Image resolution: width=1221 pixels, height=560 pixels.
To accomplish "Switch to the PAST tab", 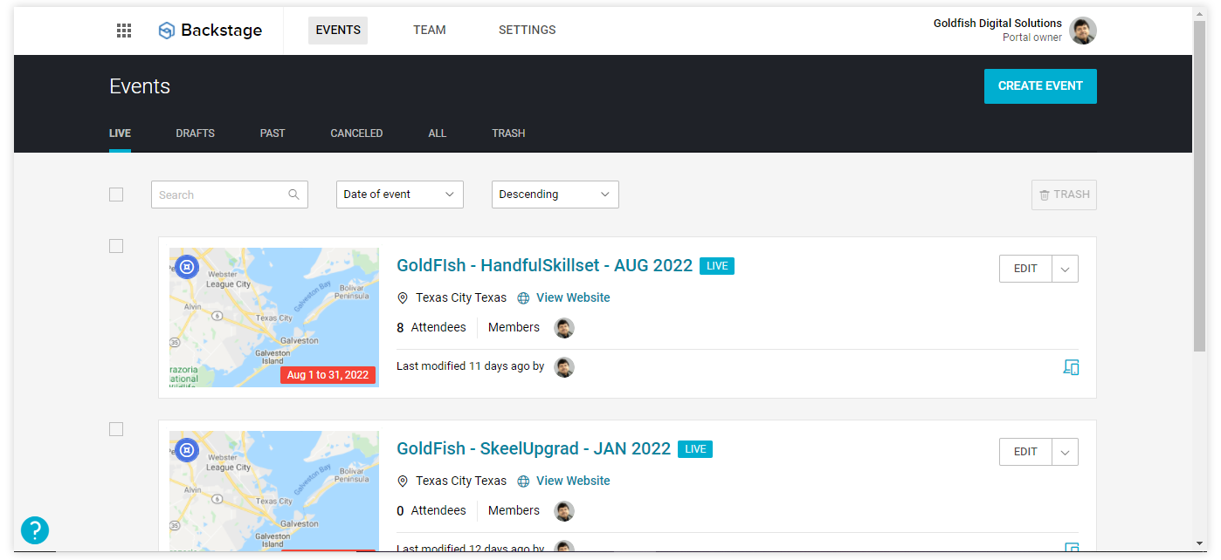I will pos(272,133).
